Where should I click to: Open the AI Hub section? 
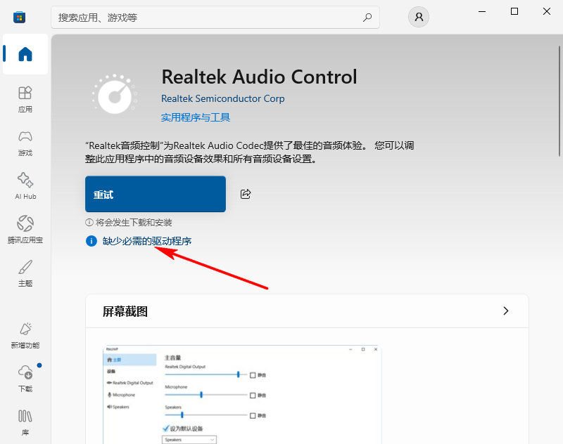click(25, 186)
